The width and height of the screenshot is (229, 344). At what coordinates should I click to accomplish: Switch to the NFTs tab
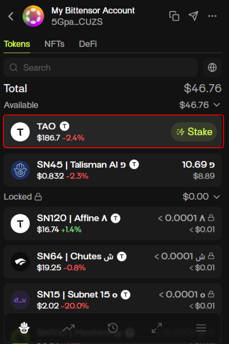(x=54, y=44)
